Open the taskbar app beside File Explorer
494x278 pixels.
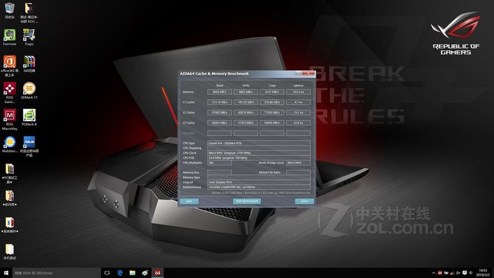click(x=145, y=273)
